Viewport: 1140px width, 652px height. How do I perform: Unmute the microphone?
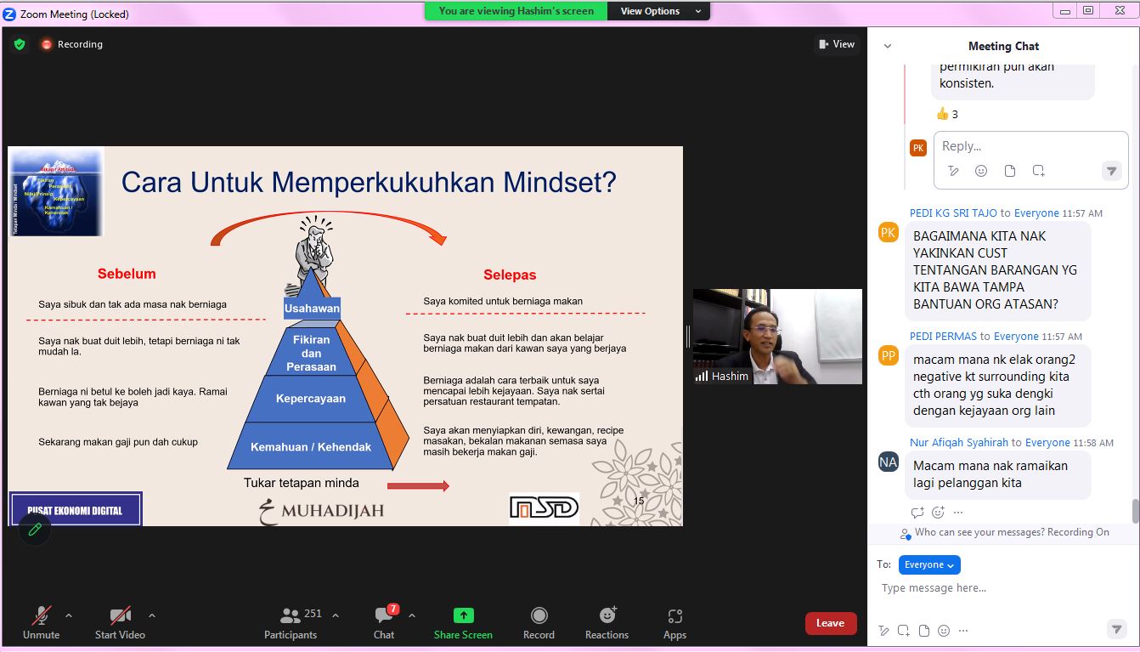tap(41, 621)
